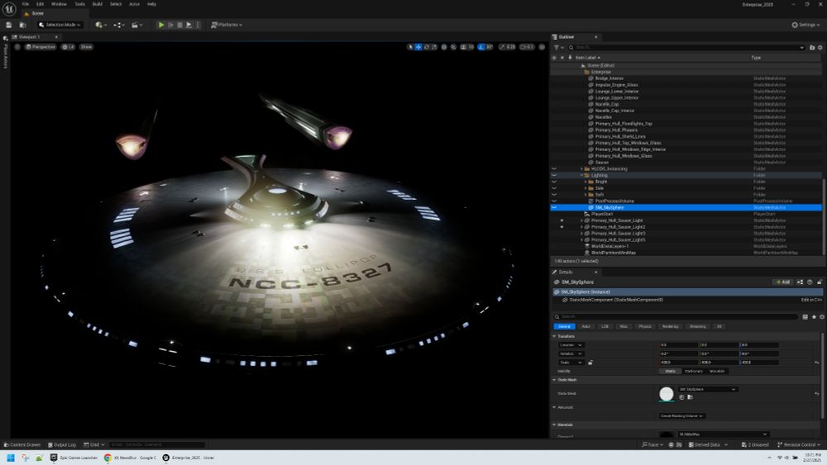Select Bridge_Interior in the Outliner
Image resolution: width=827 pixels, height=465 pixels.
(x=609, y=78)
